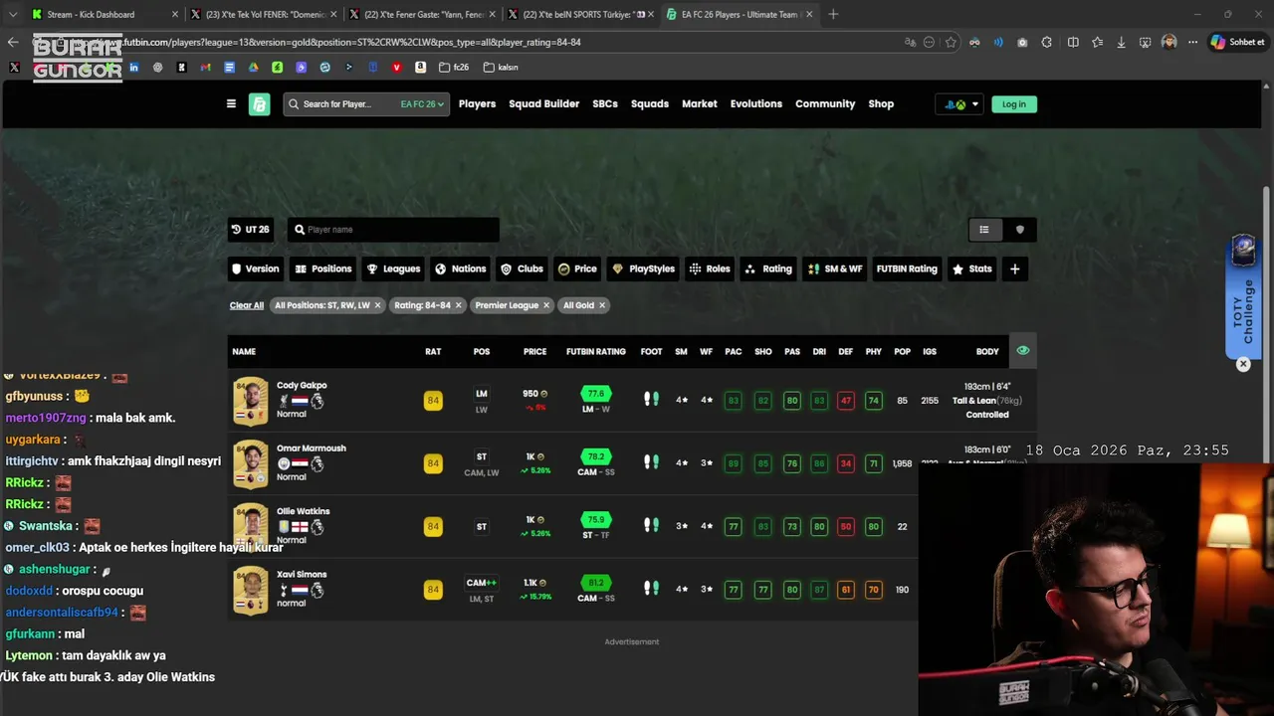This screenshot has height=716, width=1274.
Task: Open Evolutions menu
Action: [756, 103]
